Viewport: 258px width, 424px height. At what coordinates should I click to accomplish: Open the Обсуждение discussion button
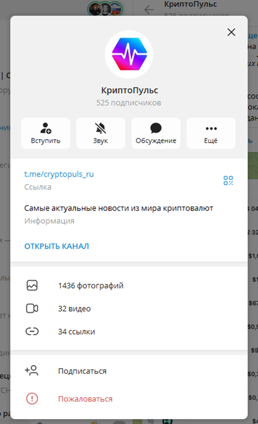coord(156,133)
